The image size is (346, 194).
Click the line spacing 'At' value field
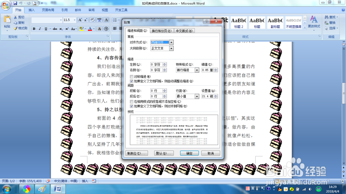point(208,96)
